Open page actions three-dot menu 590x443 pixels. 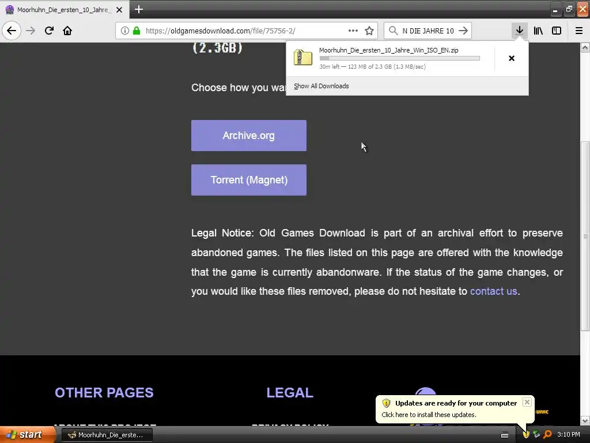tap(353, 31)
